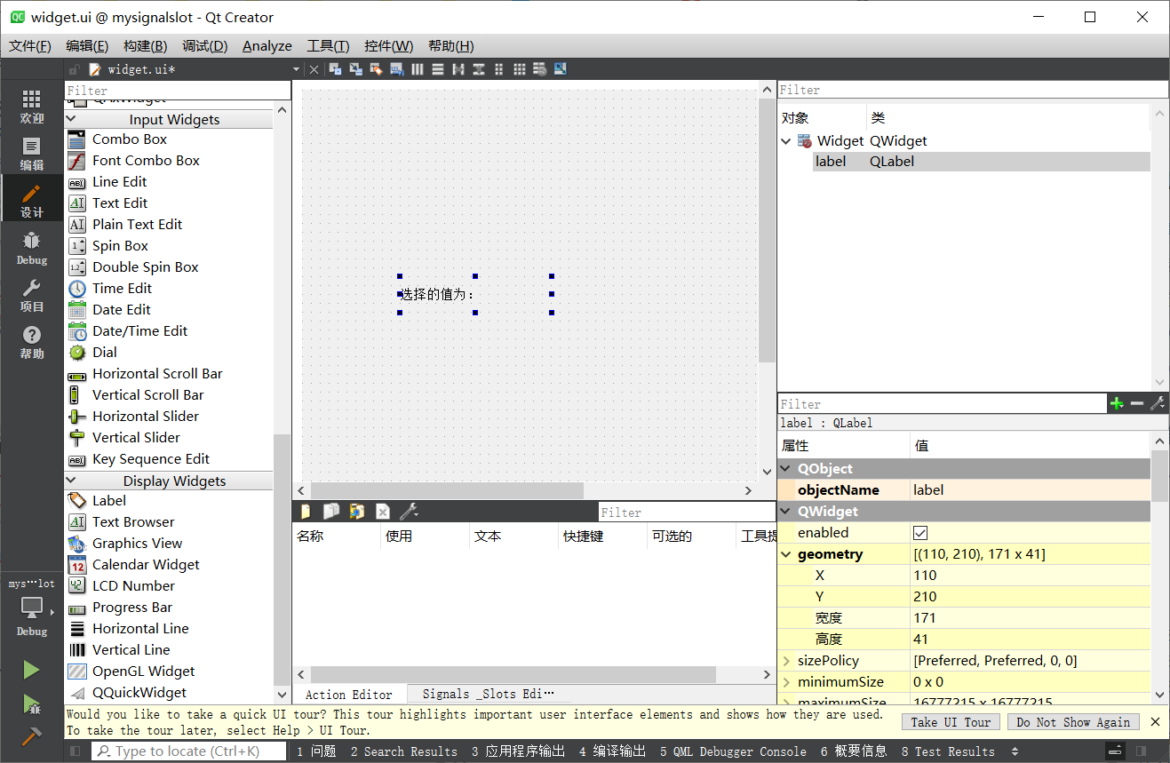Apply grid layout icon
Image resolution: width=1170 pixels, height=763 pixels.
tap(520, 69)
